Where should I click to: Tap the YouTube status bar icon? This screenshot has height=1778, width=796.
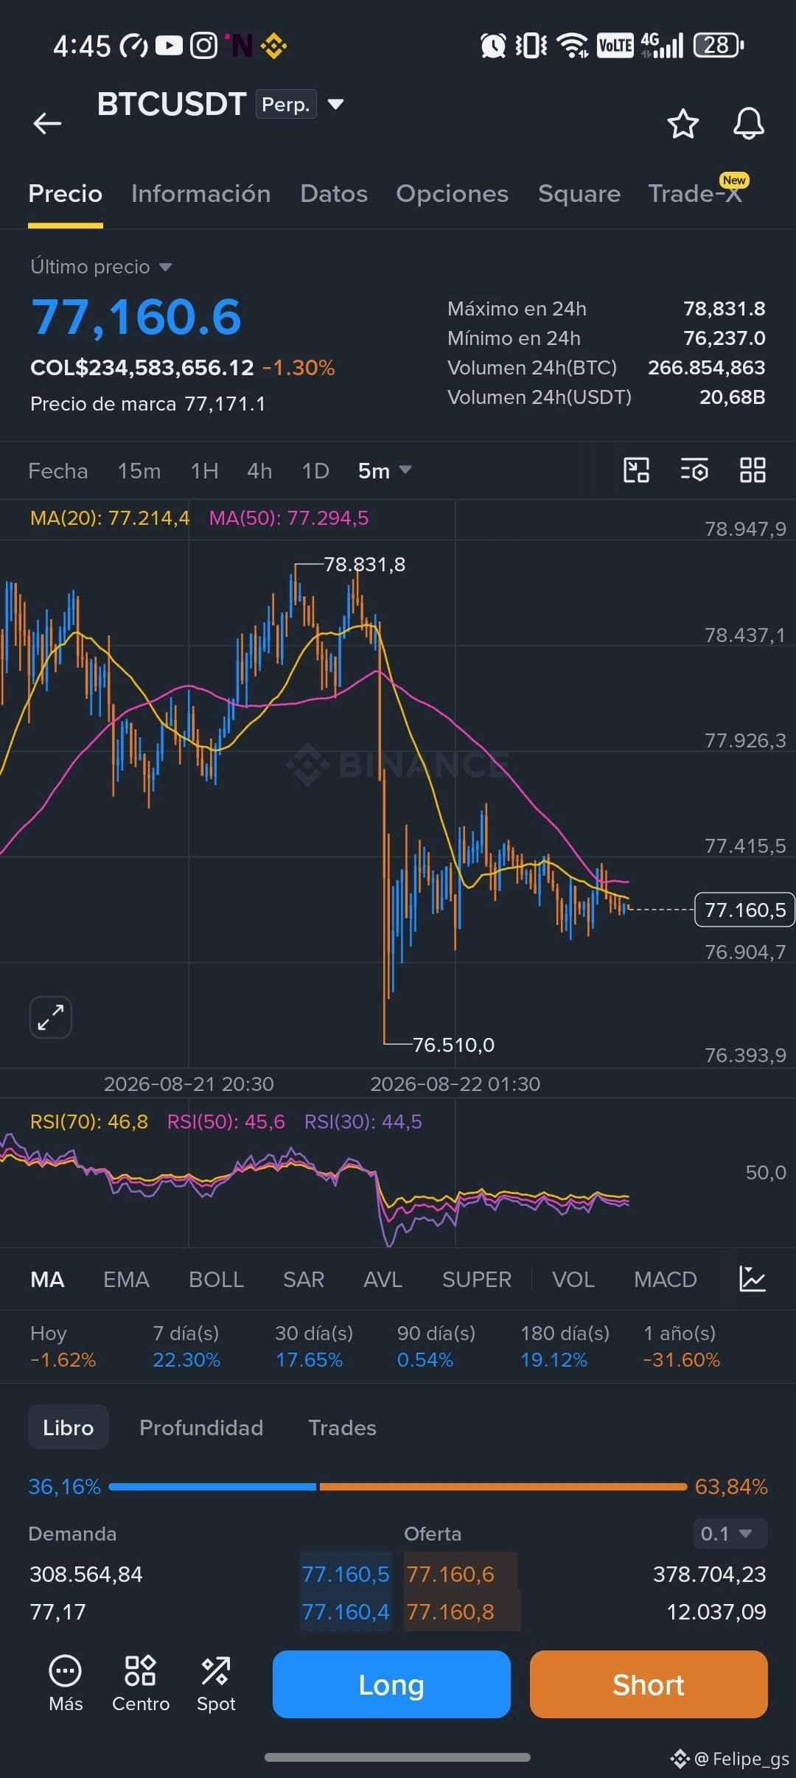point(169,46)
